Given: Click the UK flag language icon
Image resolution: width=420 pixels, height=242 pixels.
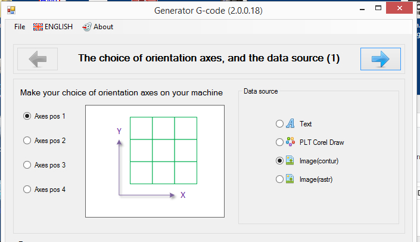Looking at the screenshot, I should 38,27.
